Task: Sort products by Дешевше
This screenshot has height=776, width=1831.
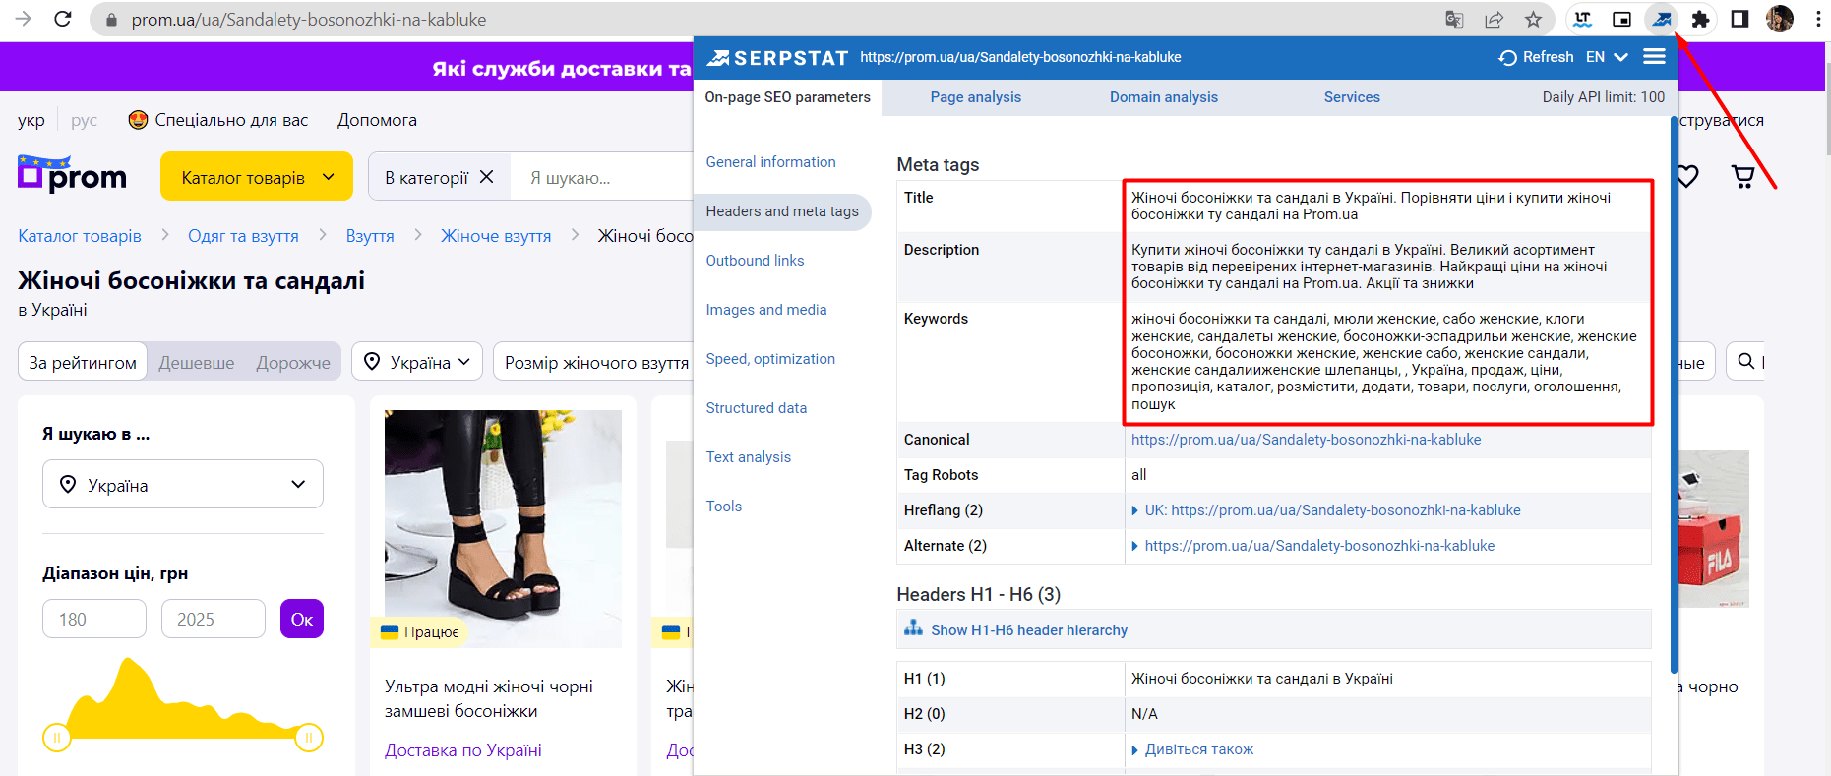Action: [x=197, y=363]
